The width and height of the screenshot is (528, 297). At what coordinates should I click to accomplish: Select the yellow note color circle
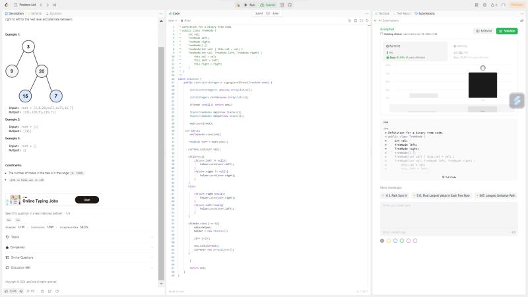pyautogui.click(x=389, y=241)
